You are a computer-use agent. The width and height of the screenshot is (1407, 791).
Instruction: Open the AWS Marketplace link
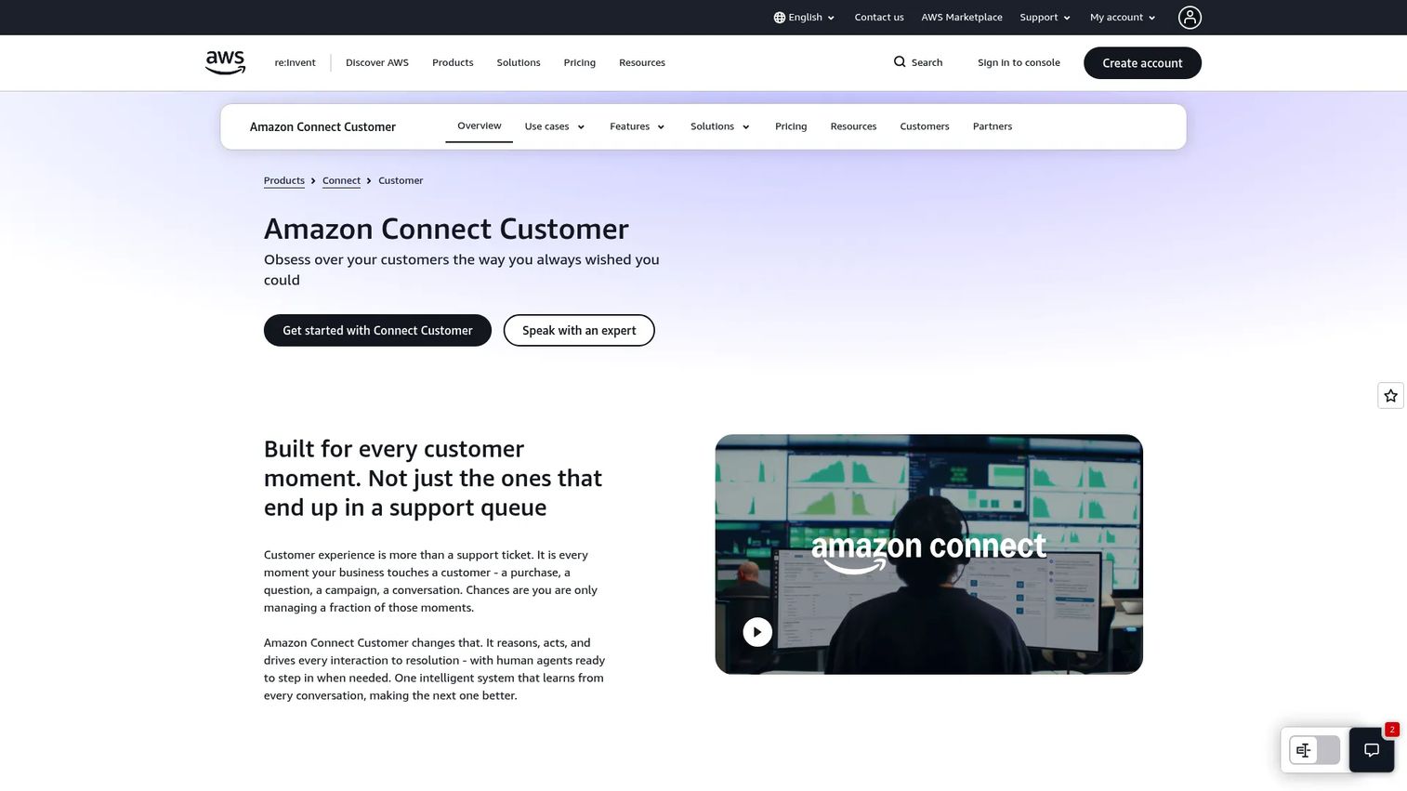962,18
